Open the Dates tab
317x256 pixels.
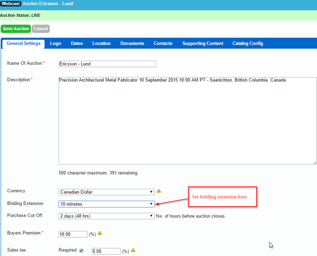coord(77,43)
